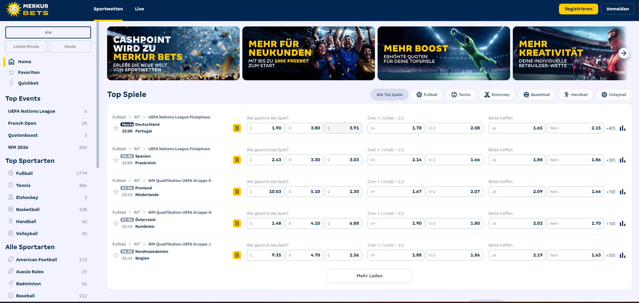Click the Anmelden button
The image size is (639, 303).
618,9
